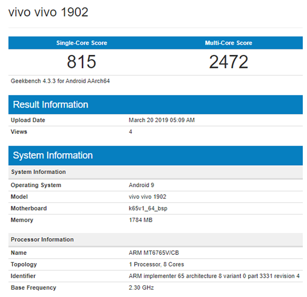Screen dimensions: 307x297
Task: Click the Views label
Action: click(x=19, y=131)
